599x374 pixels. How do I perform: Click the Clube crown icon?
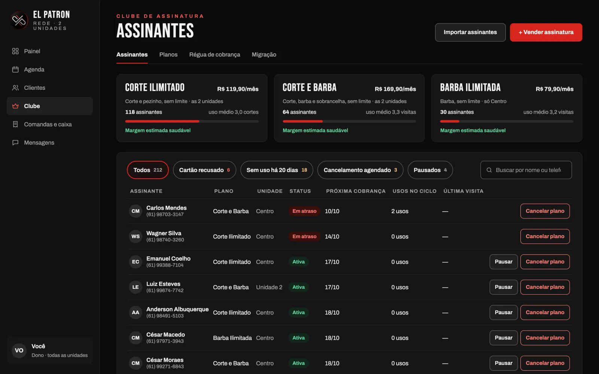(x=15, y=106)
